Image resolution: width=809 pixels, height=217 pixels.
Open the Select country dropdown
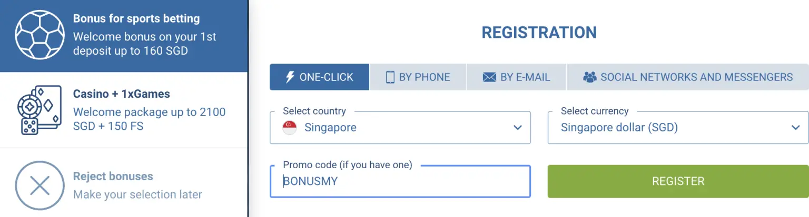pos(400,127)
